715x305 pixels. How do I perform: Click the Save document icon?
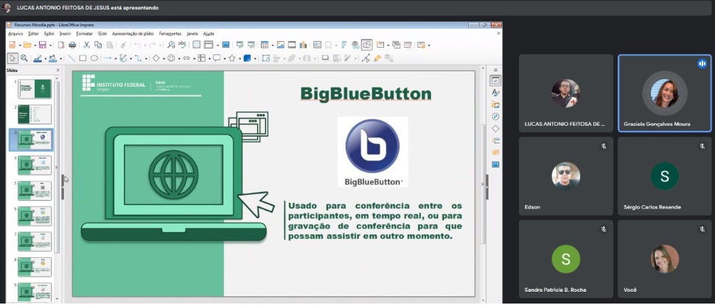[x=43, y=45]
